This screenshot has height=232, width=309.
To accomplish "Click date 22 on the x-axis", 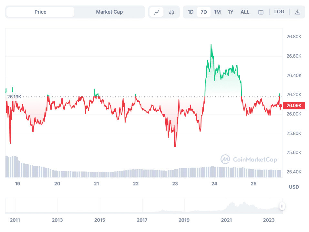I will pyautogui.click(x=136, y=184).
